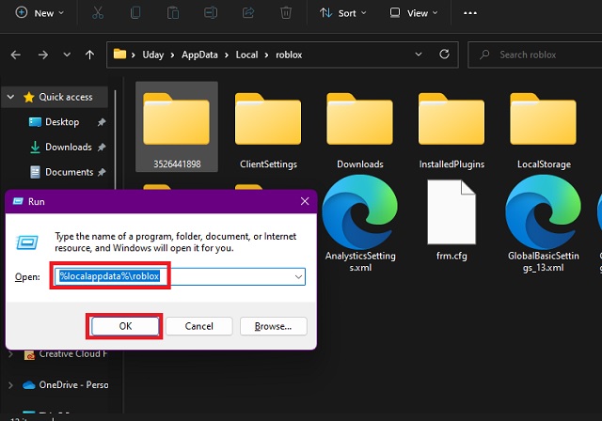The width and height of the screenshot is (602, 421).
Task: Open the View dropdown
Action: [413, 13]
